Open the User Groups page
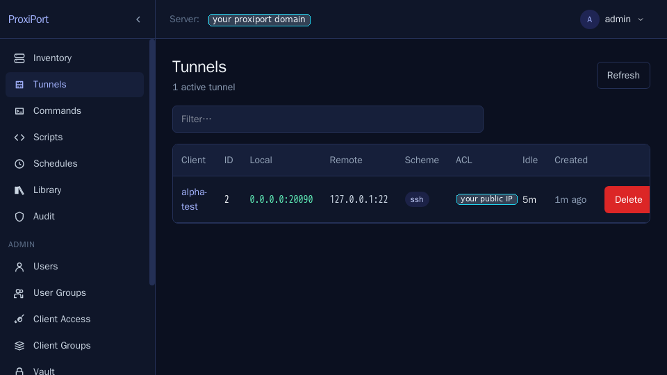 (x=74, y=293)
